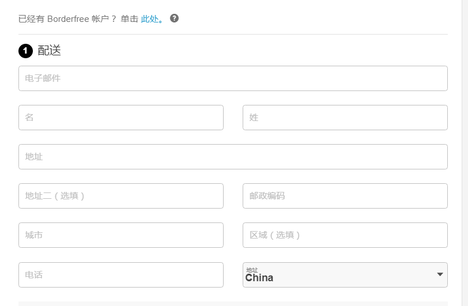Click the country dropdown arrow
Image resolution: width=468 pixels, height=306 pixels.
(x=440, y=275)
